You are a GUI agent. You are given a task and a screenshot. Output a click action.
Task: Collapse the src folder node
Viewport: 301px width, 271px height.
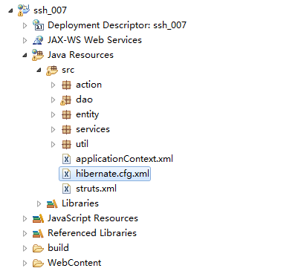tap(39, 71)
